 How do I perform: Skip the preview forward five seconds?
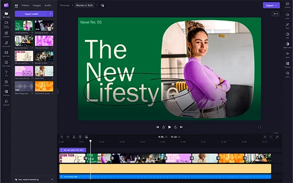pyautogui.click(x=175, y=127)
